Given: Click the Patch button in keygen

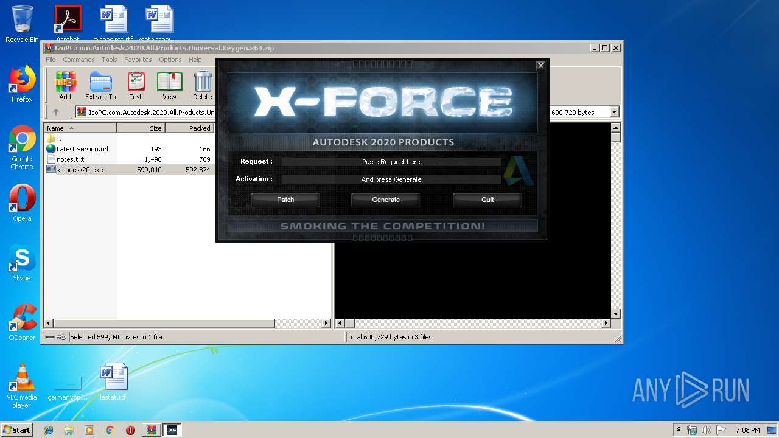Looking at the screenshot, I should coord(285,200).
